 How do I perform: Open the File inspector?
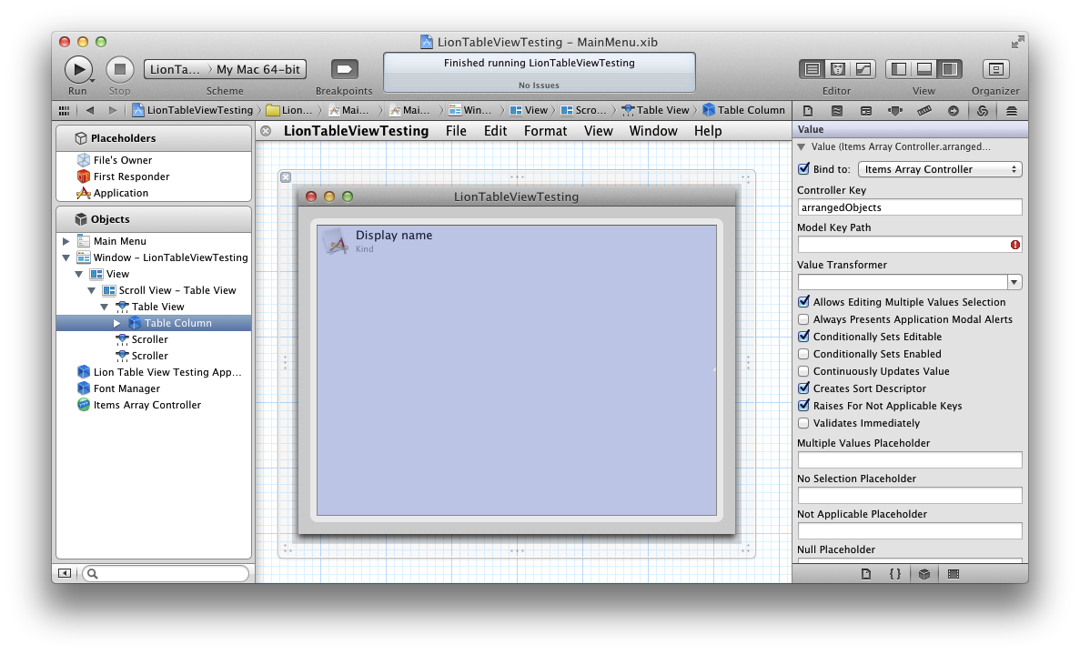tap(808, 111)
